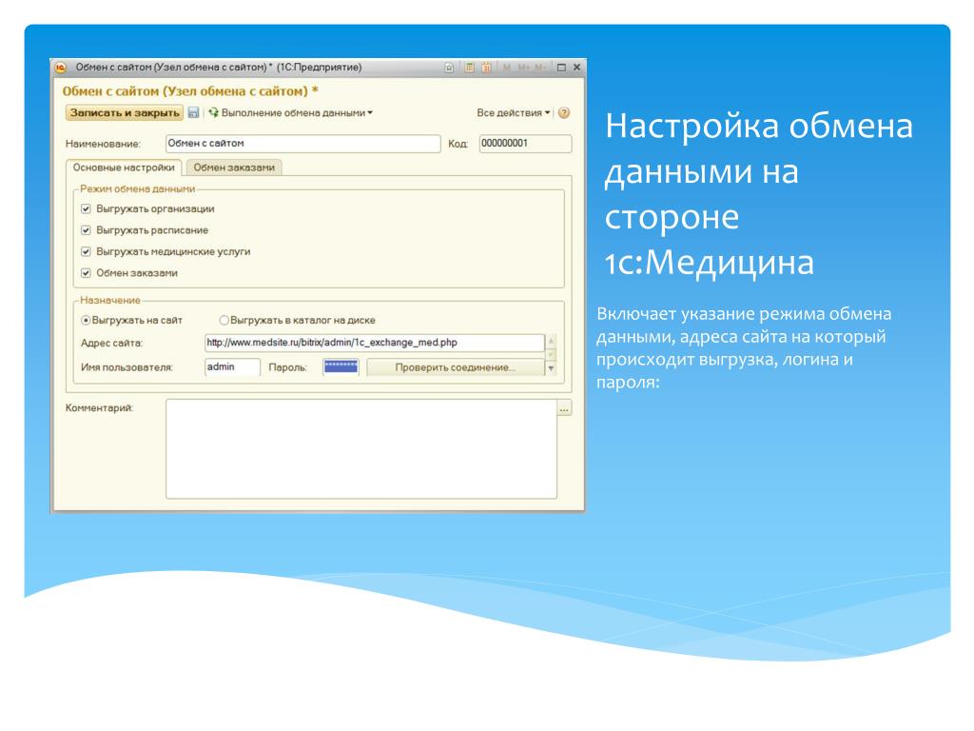Toggle 'Выгружать медицинские услуги' checkbox
974x731 pixels.
coord(86,251)
